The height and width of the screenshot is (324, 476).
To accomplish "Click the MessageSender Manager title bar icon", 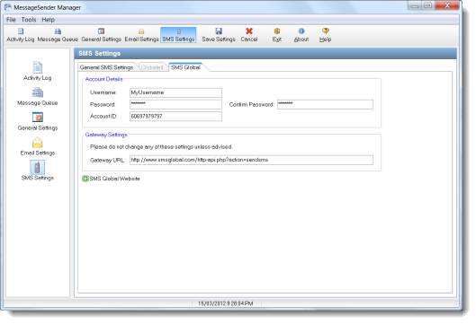I will (x=8, y=7).
